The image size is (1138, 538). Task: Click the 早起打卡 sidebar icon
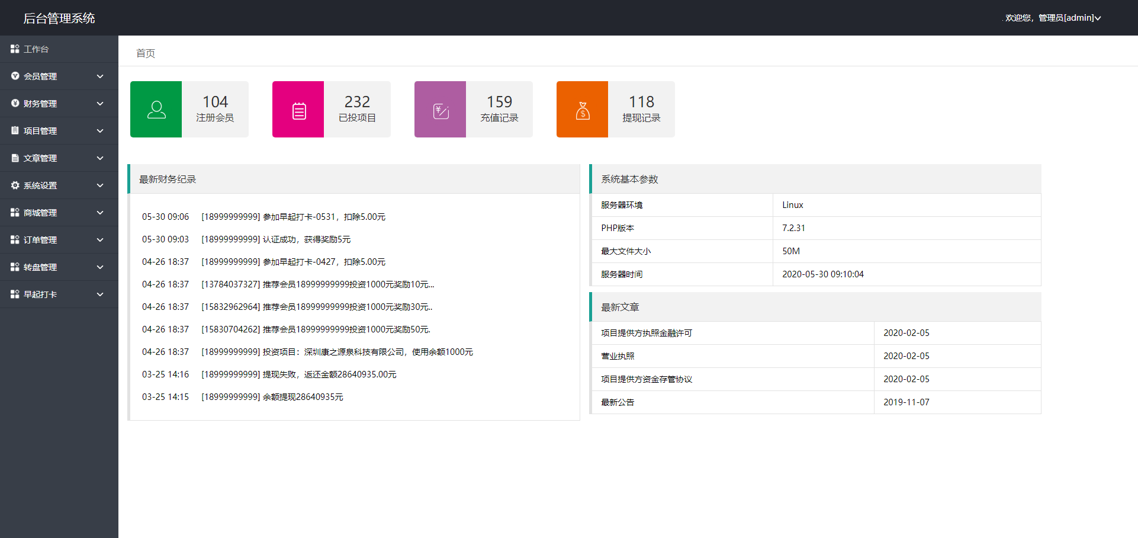pos(15,294)
